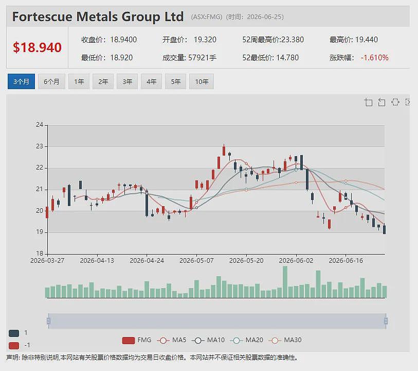Switch to the 2年 time range
Viewport: 418px width, 371px height.
click(x=103, y=81)
